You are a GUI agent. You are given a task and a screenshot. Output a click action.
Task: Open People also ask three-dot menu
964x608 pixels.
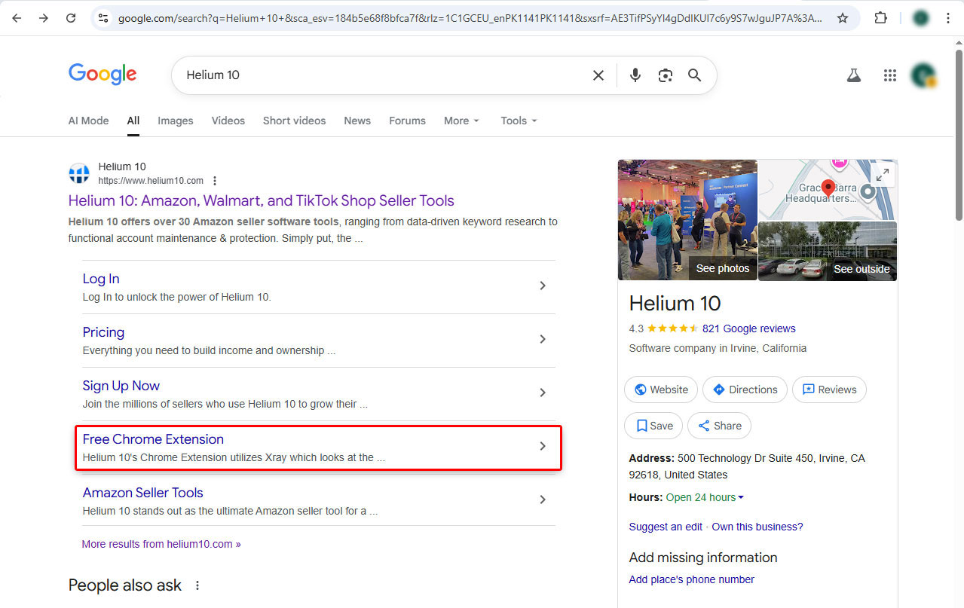coord(197,585)
